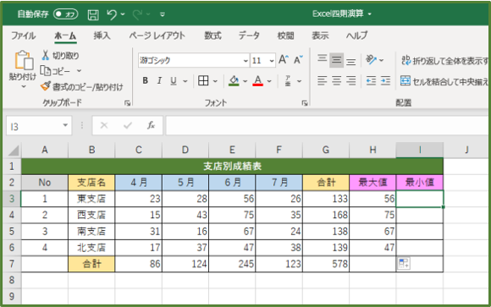
Task: Open underline style dropdown
Action: tap(185, 81)
